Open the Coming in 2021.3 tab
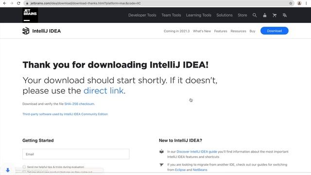This screenshot has height=175, width=311. point(176,31)
